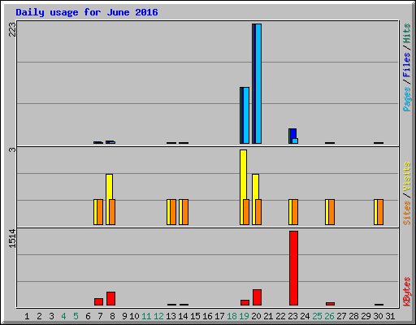Click green weekend day 25 label
Screen dimensions: 416x325
pyautogui.click(x=317, y=316)
